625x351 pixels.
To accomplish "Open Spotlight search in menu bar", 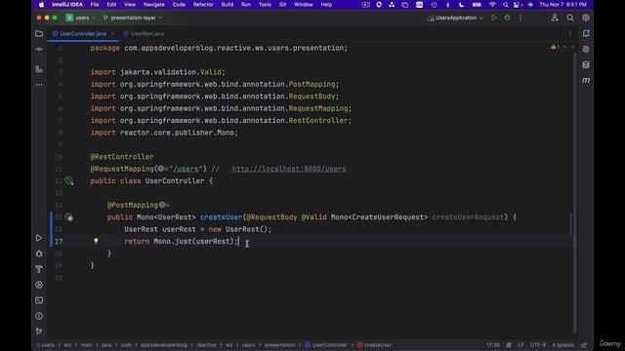I will click(x=506, y=4).
